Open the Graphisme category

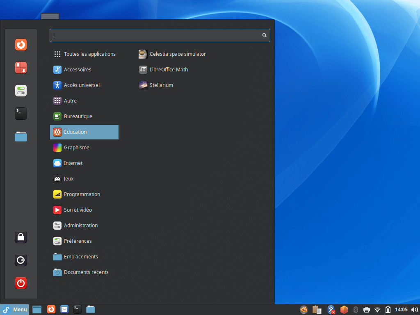click(84, 148)
